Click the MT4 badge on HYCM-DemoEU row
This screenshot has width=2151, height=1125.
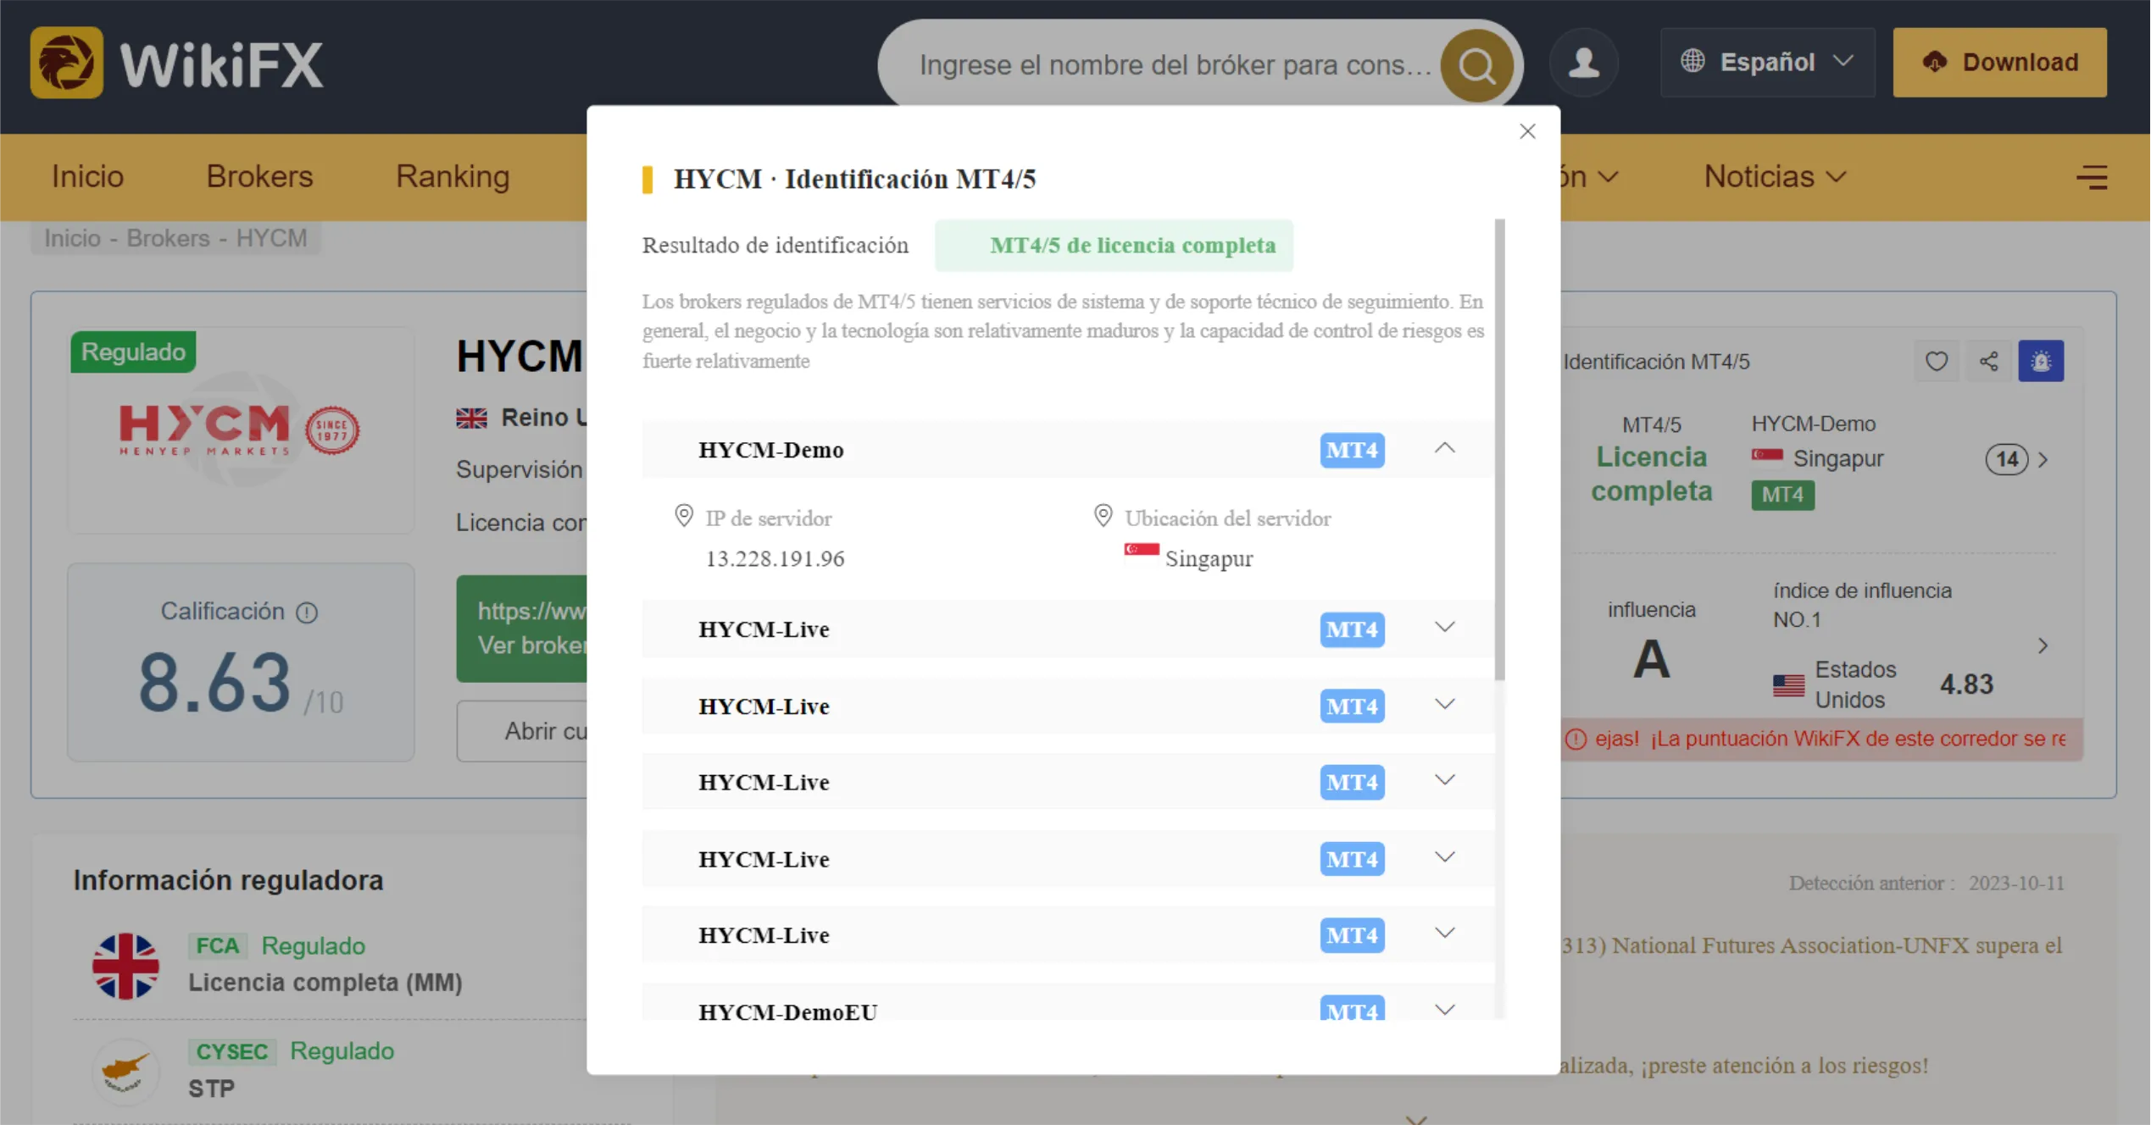coord(1352,1008)
